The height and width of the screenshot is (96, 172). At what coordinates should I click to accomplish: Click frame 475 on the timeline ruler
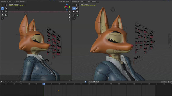[21, 84]
